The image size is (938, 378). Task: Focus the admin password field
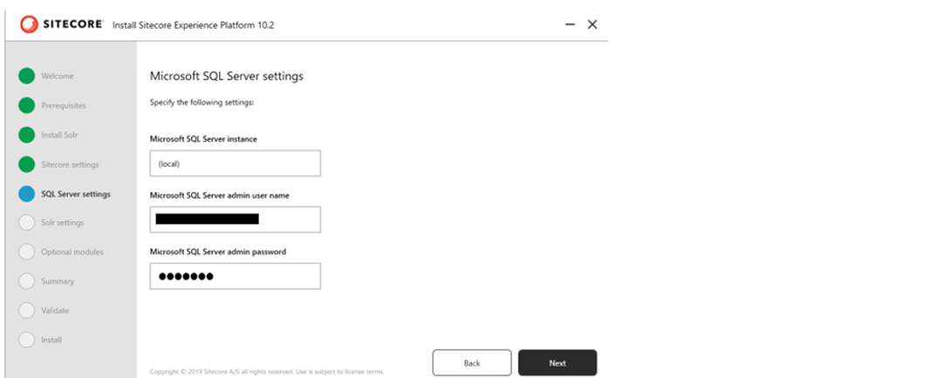tap(235, 276)
